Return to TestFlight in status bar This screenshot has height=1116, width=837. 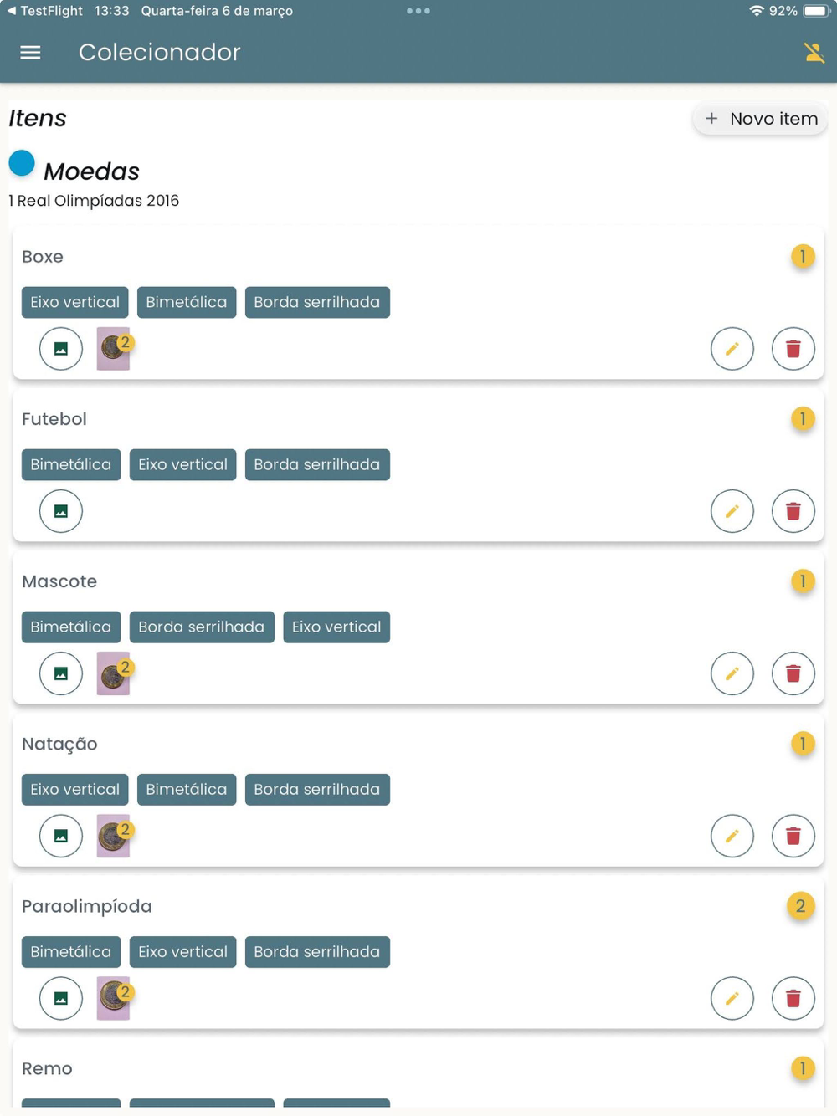coord(45,11)
